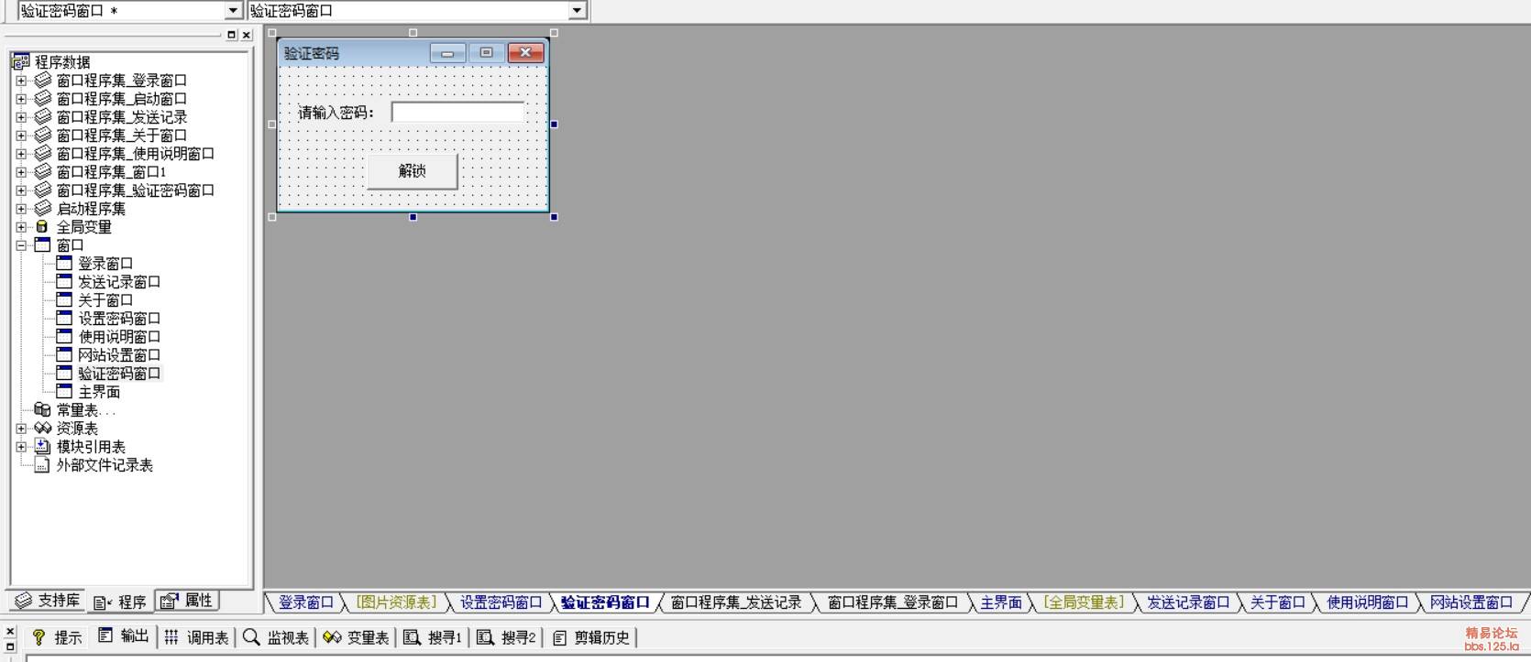Expand 窗口程序集_验证密码窗口 tree node

pyautogui.click(x=21, y=190)
